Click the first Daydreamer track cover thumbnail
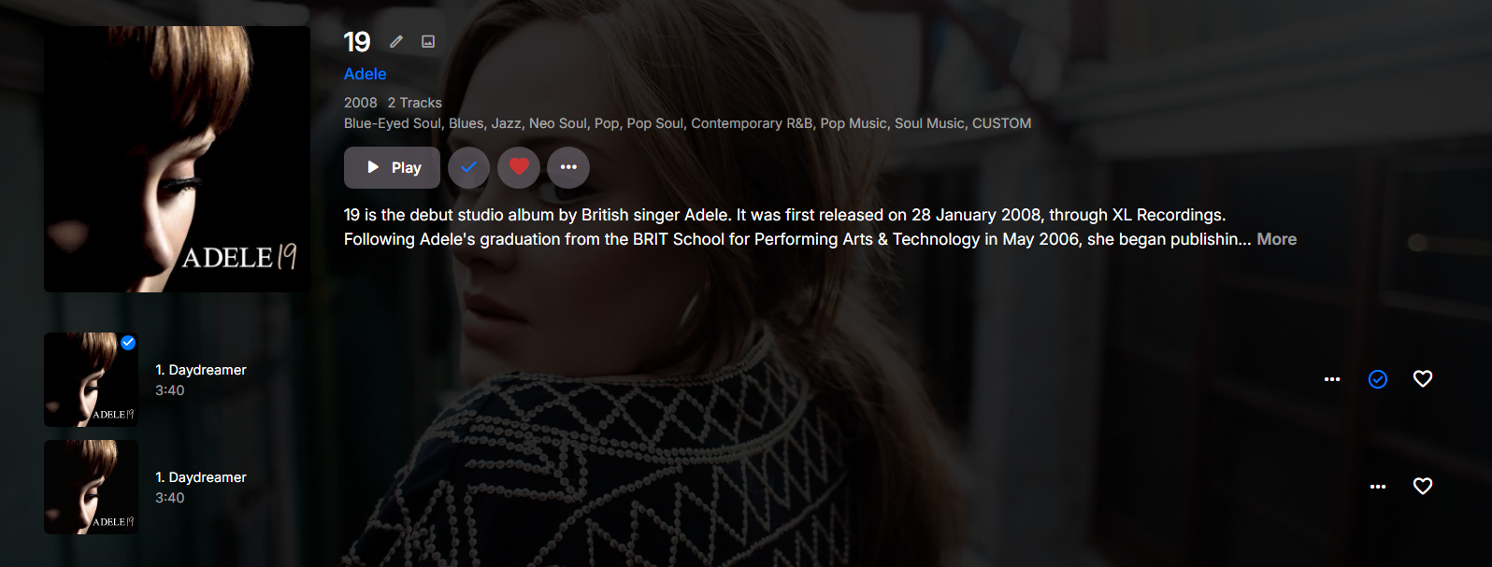The width and height of the screenshot is (1492, 567). point(91,379)
